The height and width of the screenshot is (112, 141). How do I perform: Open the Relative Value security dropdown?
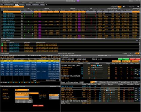108,56
